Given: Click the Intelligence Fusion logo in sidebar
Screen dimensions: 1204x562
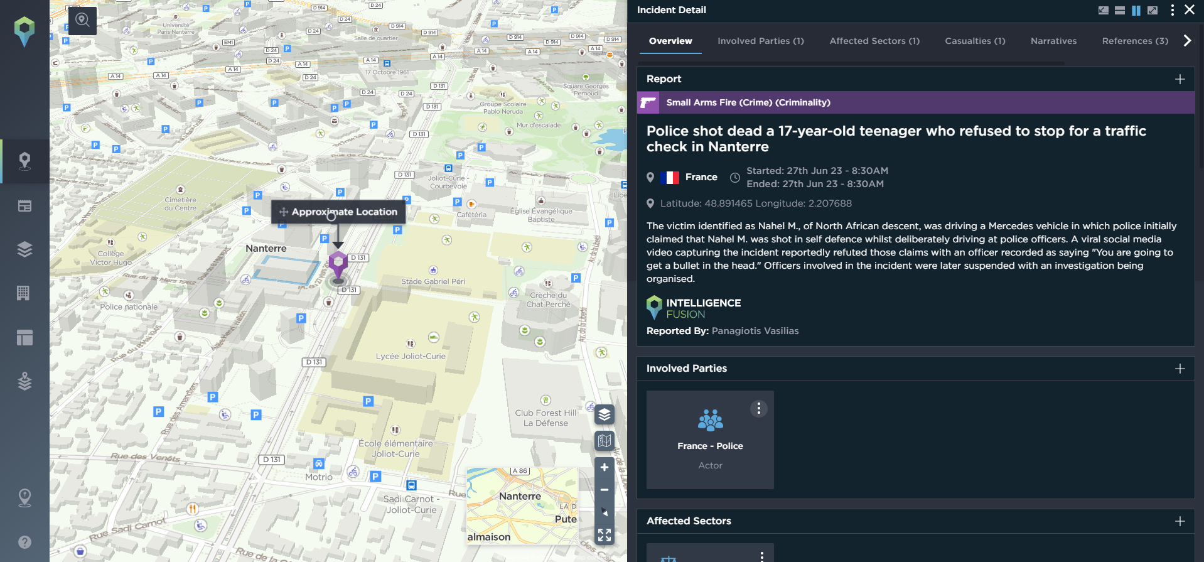Looking at the screenshot, I should (24, 31).
